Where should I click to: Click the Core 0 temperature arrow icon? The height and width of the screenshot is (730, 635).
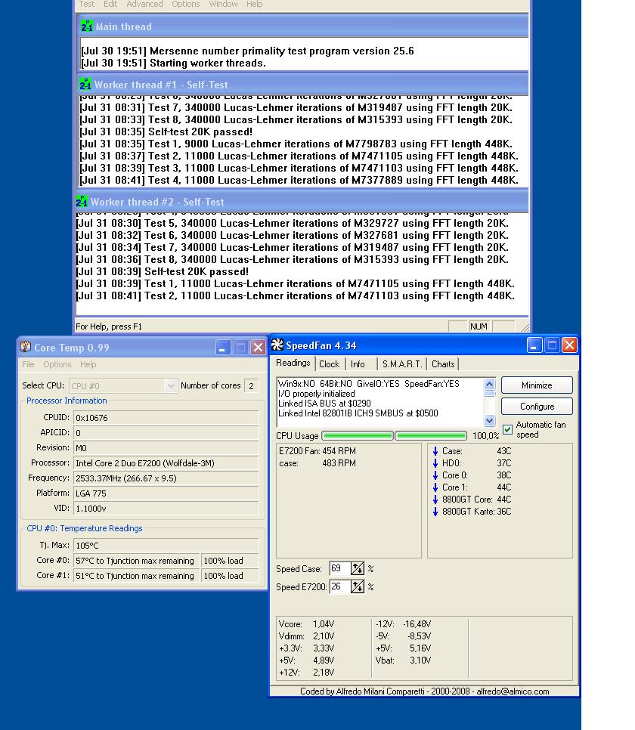435,475
